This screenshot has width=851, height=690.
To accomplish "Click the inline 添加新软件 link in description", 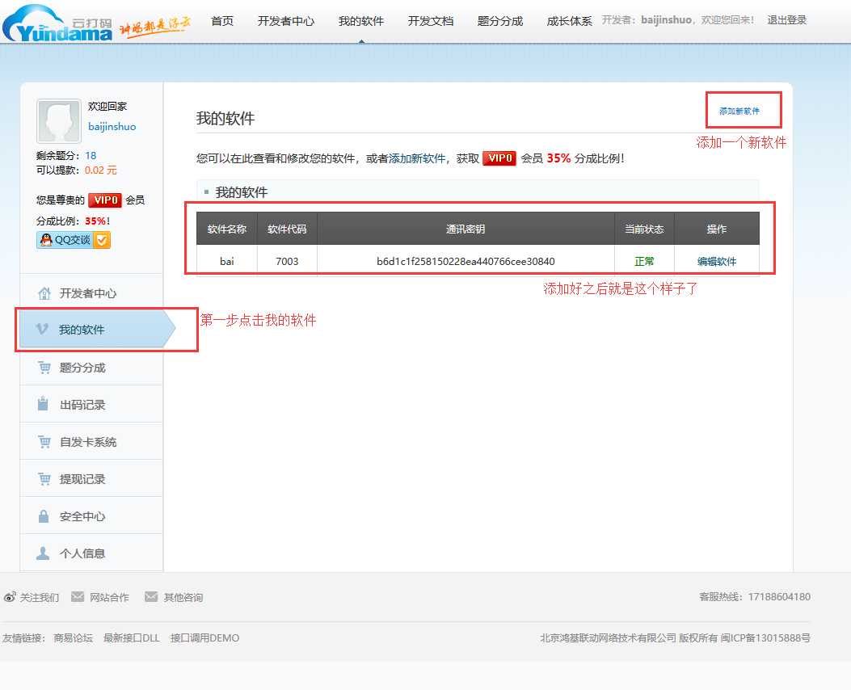I will click(x=417, y=158).
